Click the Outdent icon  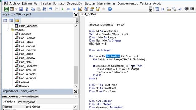[x=192, y=9]
